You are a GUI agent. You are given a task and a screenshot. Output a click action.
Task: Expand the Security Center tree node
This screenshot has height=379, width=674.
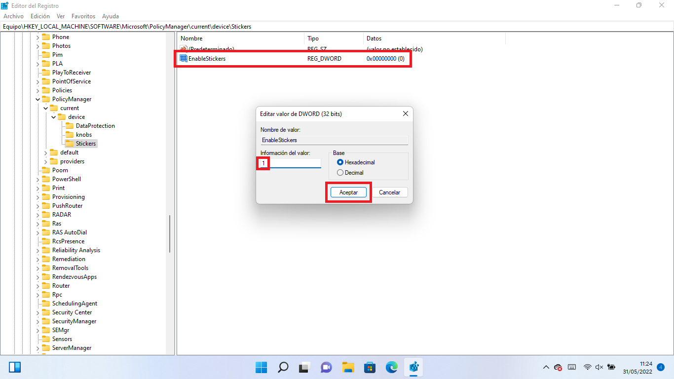coord(37,312)
